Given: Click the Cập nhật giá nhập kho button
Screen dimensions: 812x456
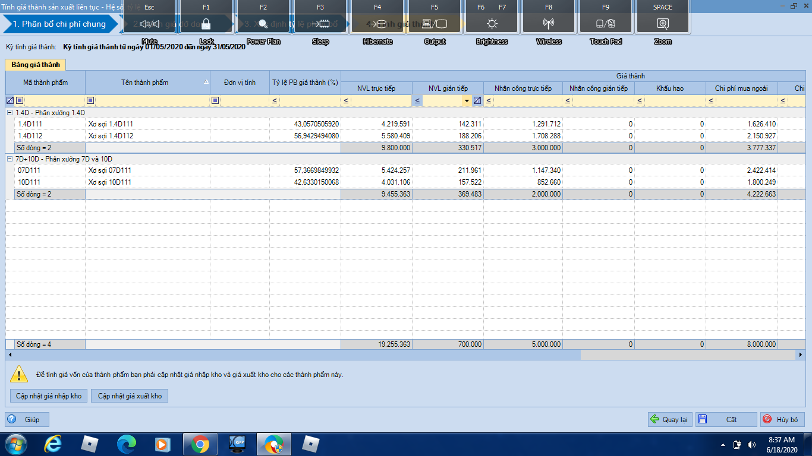Looking at the screenshot, I should [x=49, y=396].
